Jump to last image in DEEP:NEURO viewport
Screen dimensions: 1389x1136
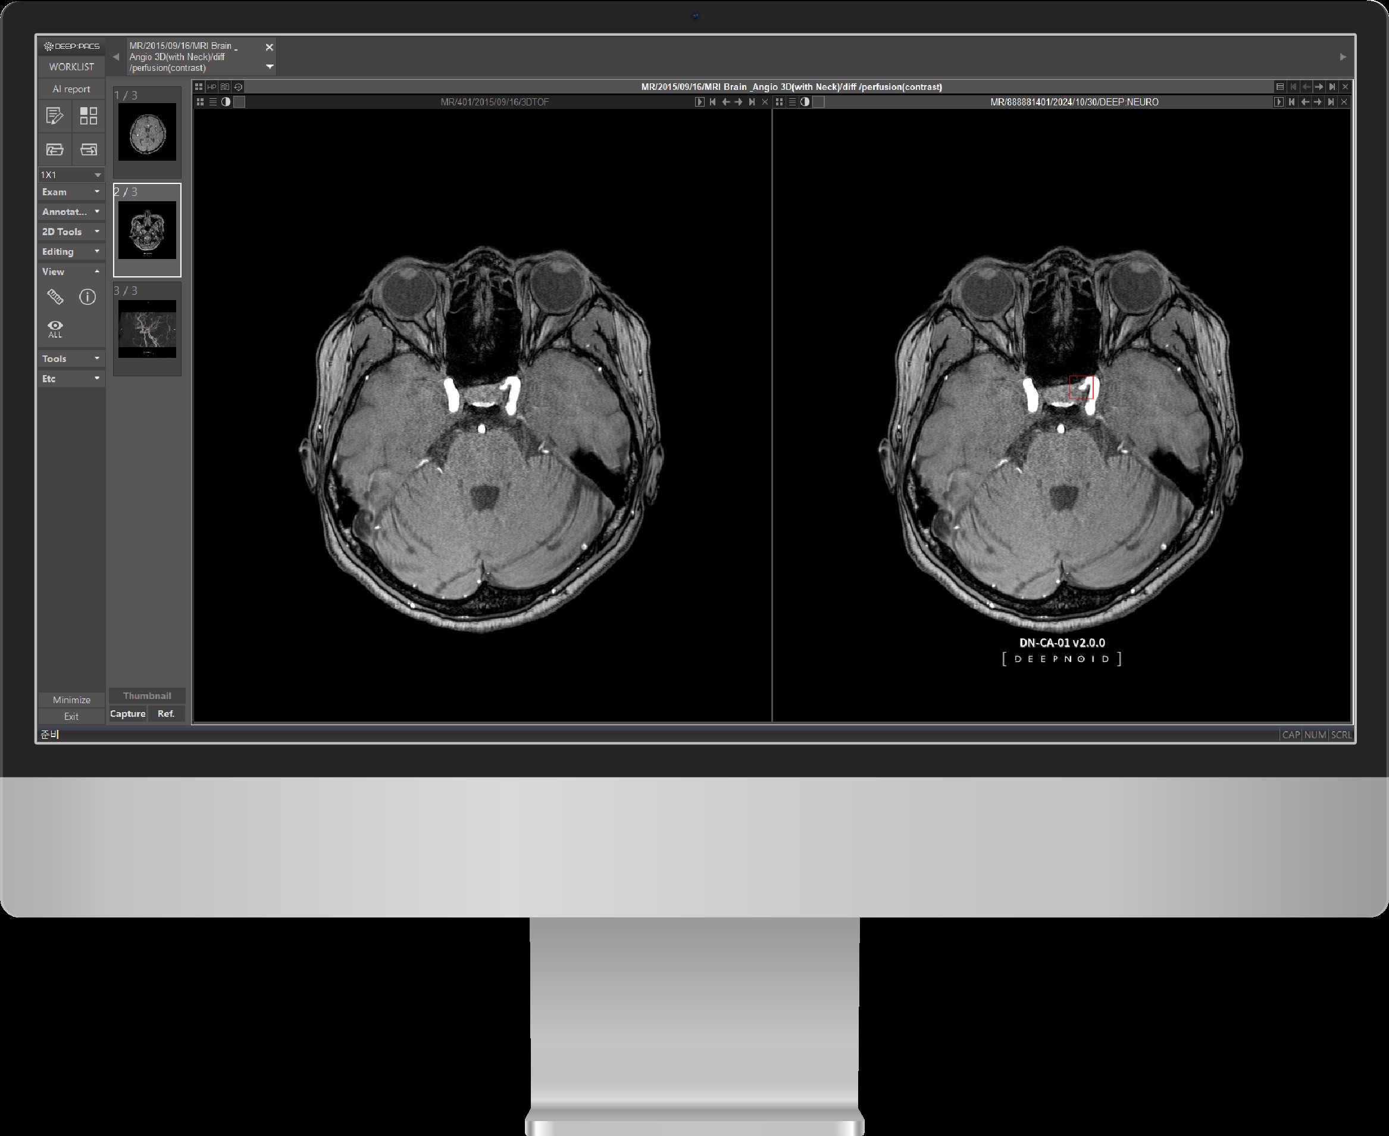point(1331,102)
